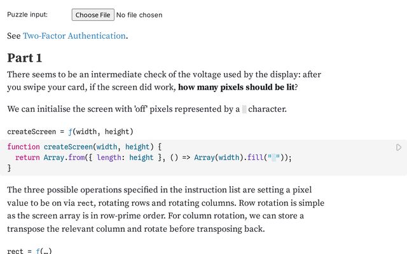Place cursor in the 'return Array.from' line
Viewport: 407px width, 254px height.
[127, 157]
